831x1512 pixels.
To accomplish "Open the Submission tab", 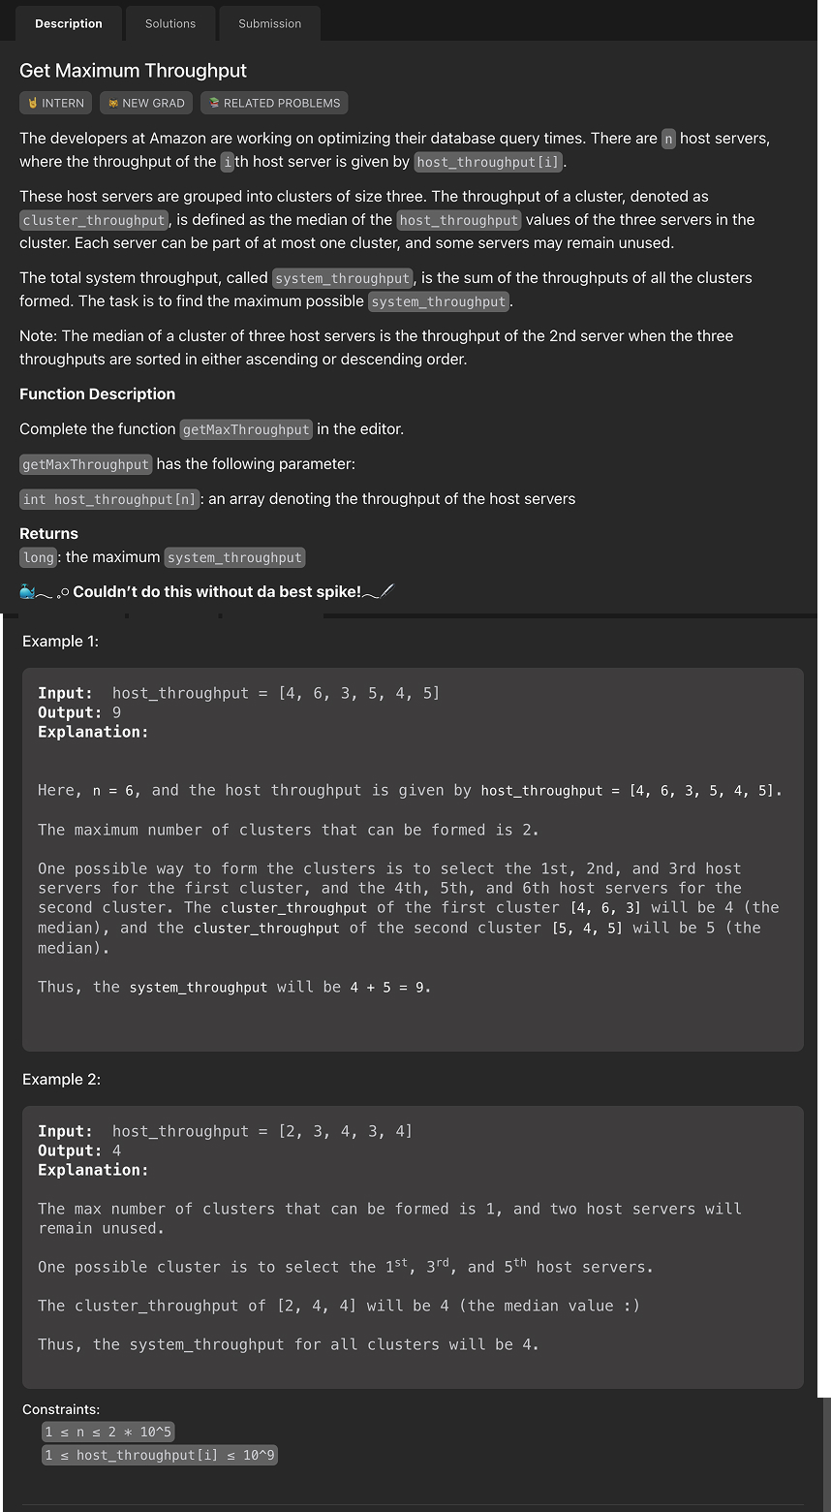I will click(269, 23).
